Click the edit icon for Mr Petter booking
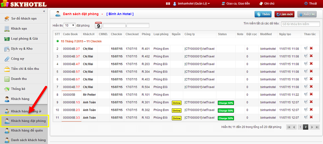The width and height of the screenshot is (323, 144). [306, 94]
